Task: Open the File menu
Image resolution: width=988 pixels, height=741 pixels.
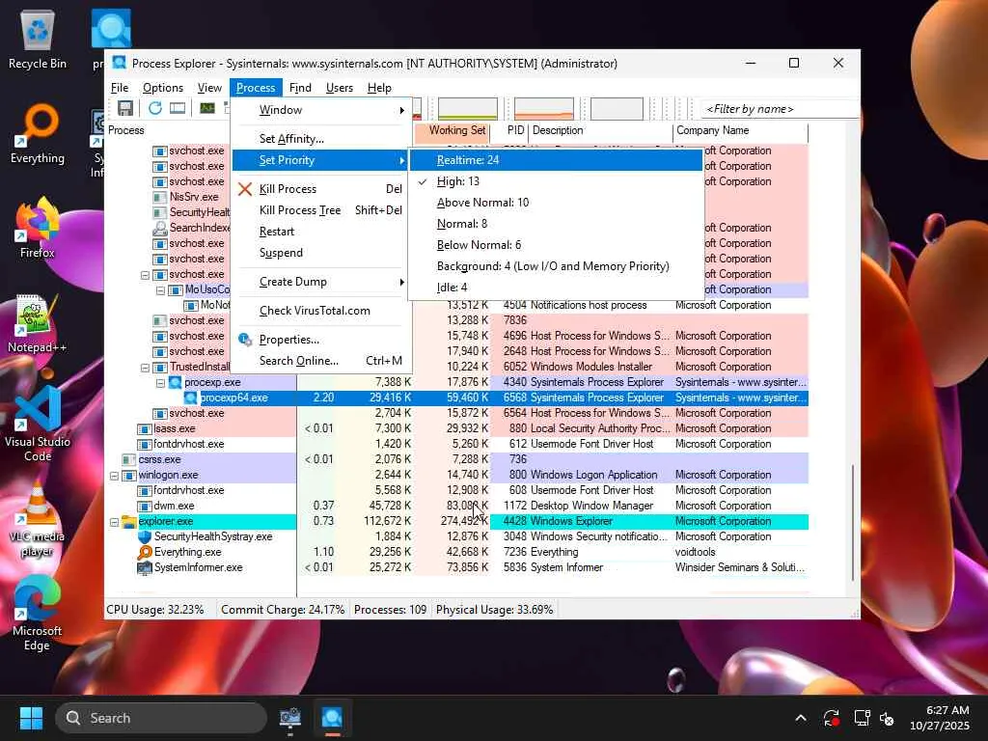Action: click(x=119, y=88)
